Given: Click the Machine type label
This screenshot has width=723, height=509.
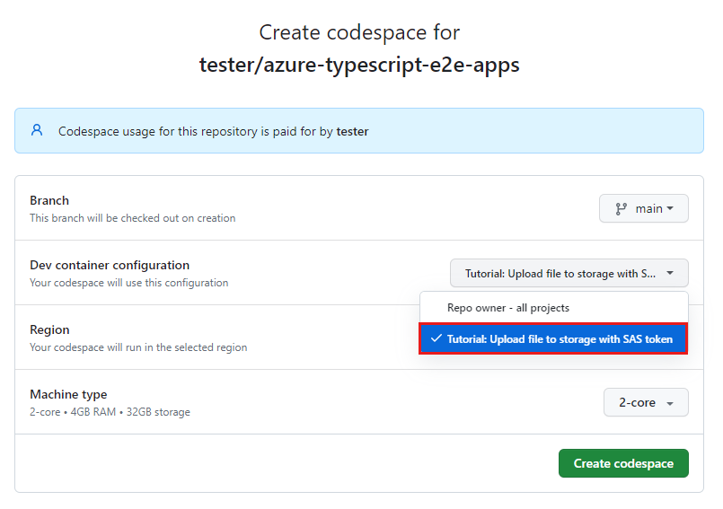Looking at the screenshot, I should 68,394.
